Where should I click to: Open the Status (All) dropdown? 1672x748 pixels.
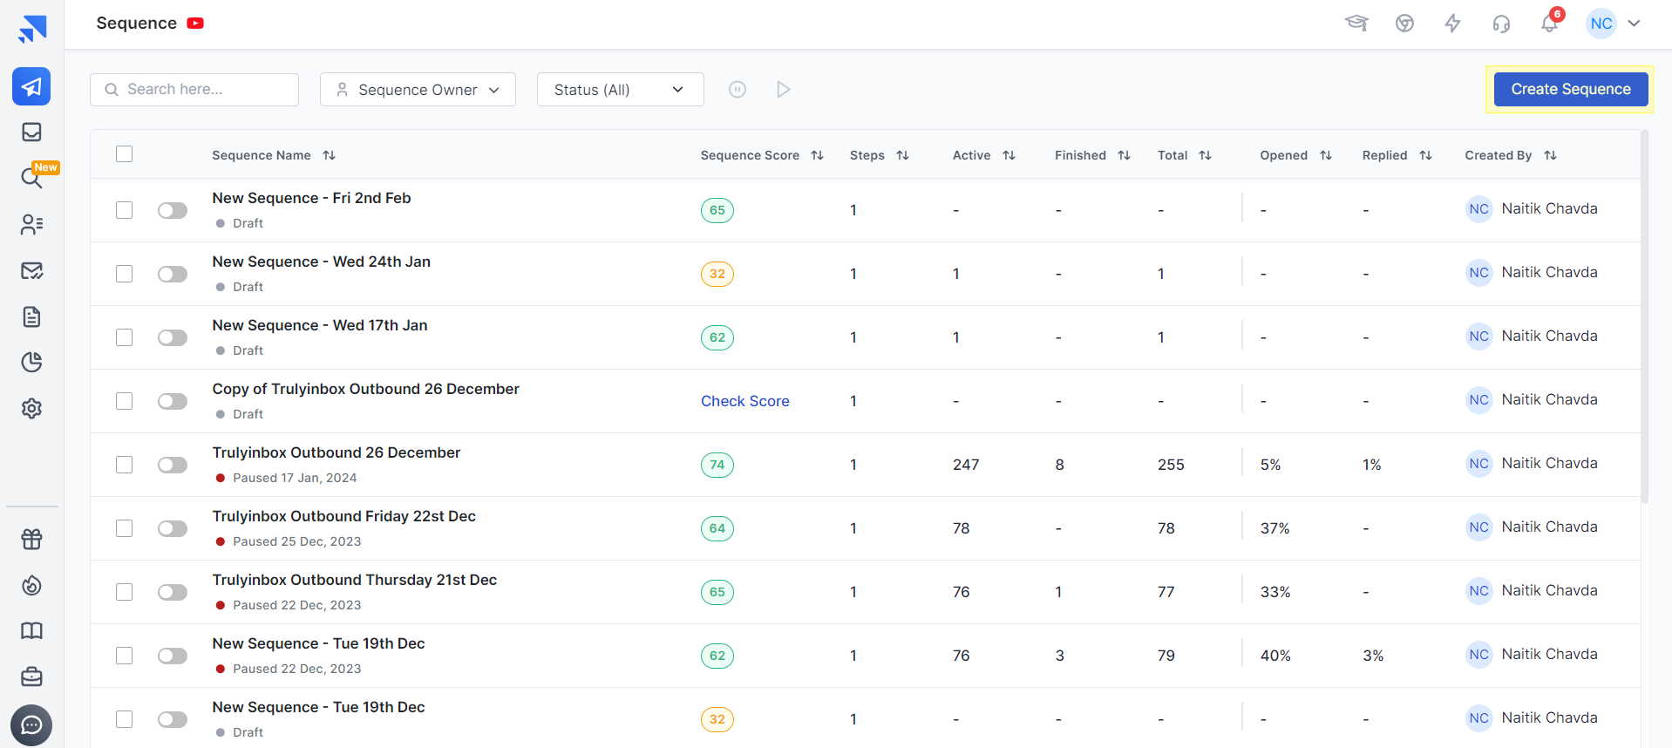pyautogui.click(x=620, y=90)
